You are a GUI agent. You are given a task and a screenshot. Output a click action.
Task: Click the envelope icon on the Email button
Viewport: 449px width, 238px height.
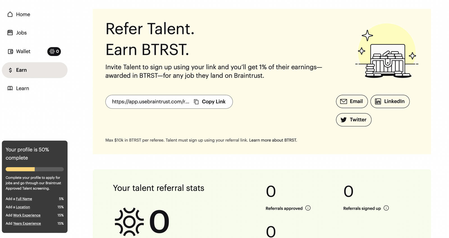click(x=343, y=101)
